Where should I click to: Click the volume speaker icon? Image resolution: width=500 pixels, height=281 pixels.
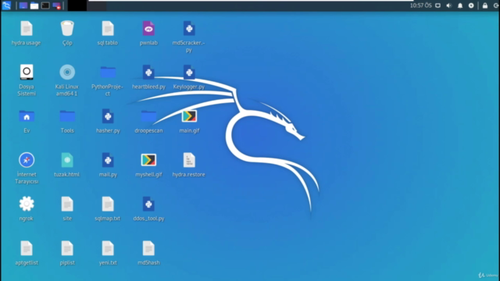(x=449, y=5)
